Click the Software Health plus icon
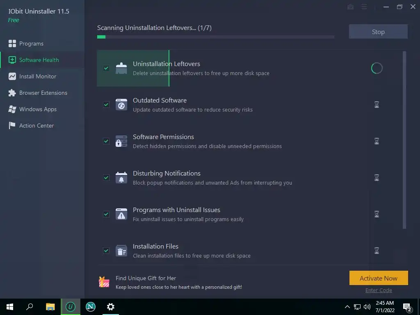This screenshot has height=315, width=420. coord(12,60)
